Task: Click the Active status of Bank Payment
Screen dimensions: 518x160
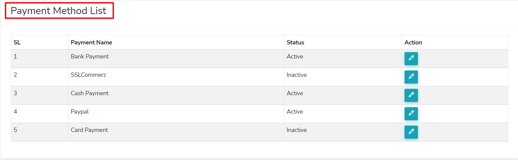Action: tap(295, 56)
